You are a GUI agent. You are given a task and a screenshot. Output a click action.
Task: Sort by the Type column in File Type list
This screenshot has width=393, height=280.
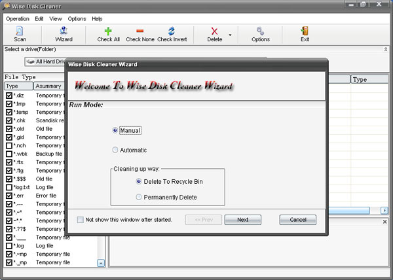[x=18, y=86]
